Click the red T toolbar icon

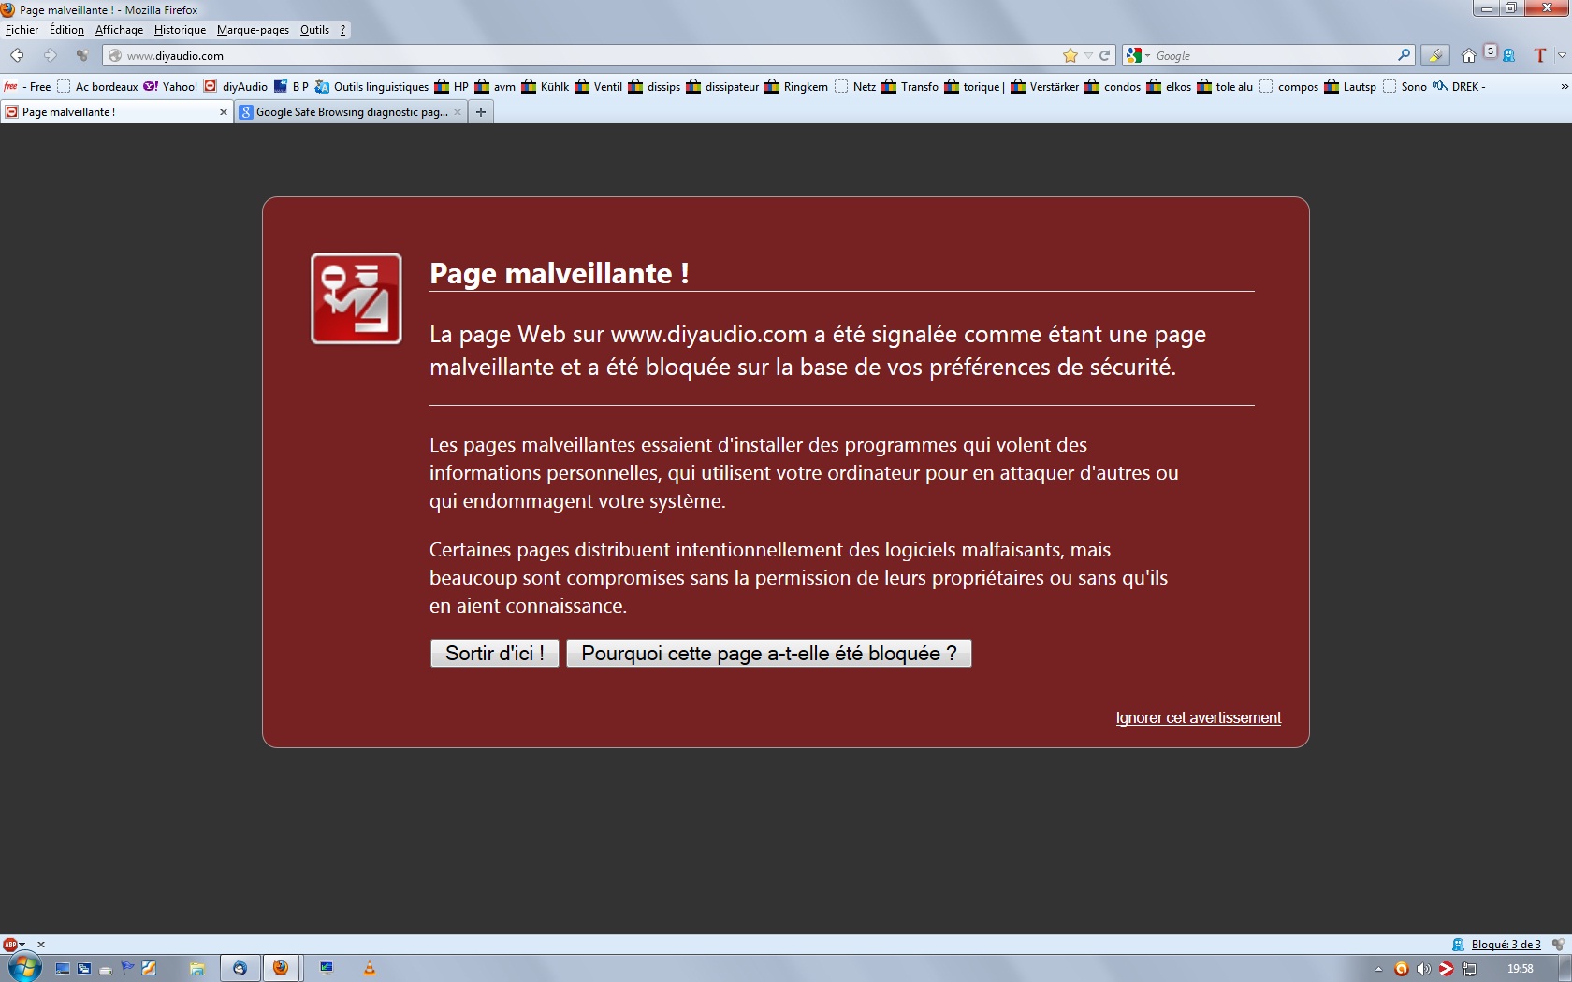click(x=1540, y=55)
